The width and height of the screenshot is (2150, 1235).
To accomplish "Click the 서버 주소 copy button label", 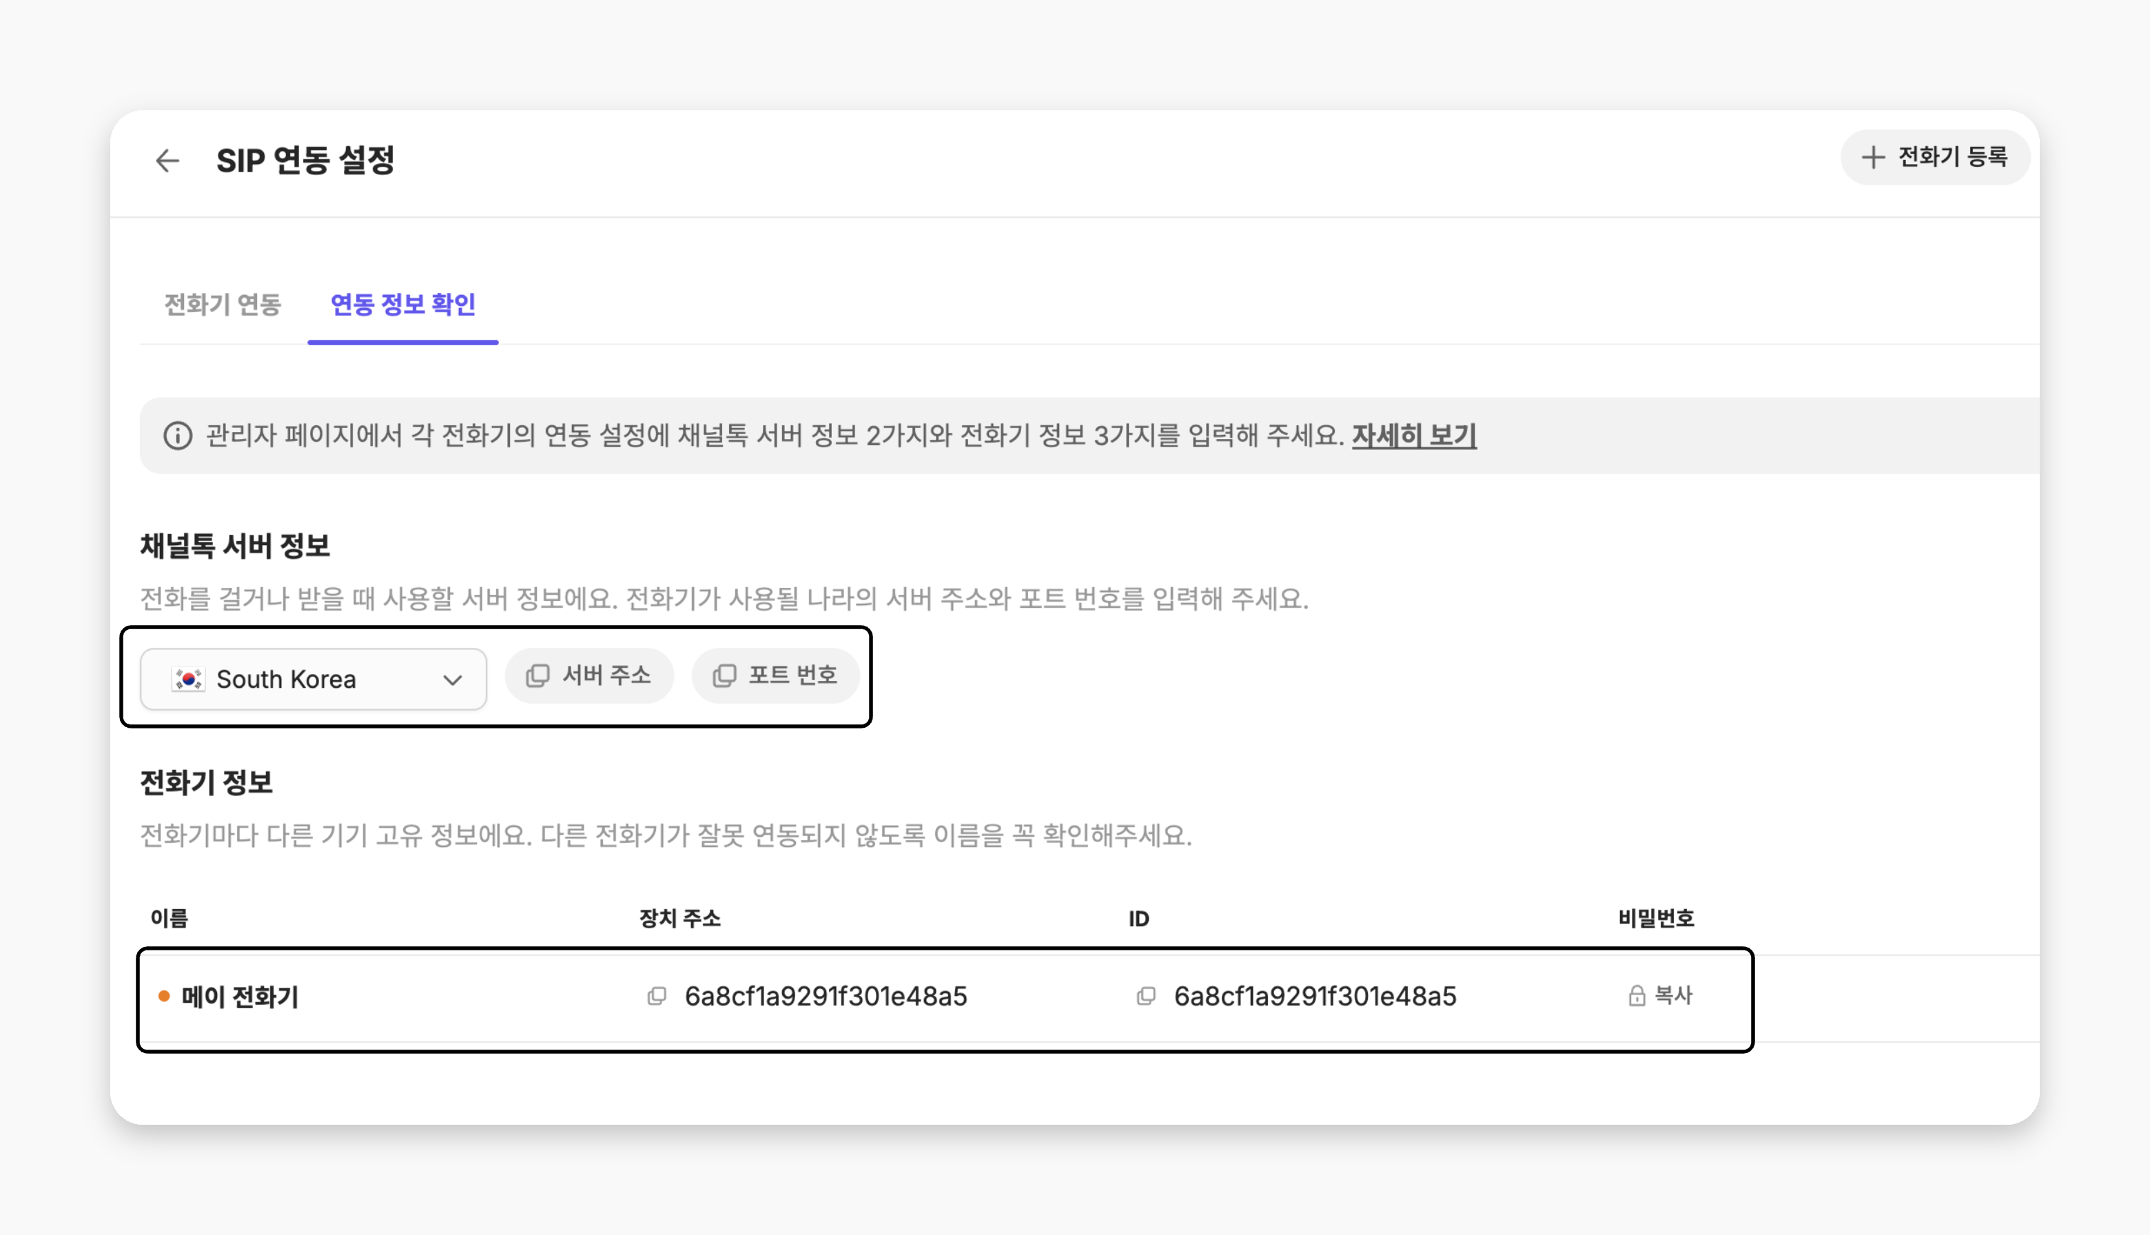I will [x=606, y=675].
